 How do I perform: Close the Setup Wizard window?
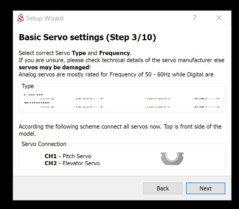219,18
